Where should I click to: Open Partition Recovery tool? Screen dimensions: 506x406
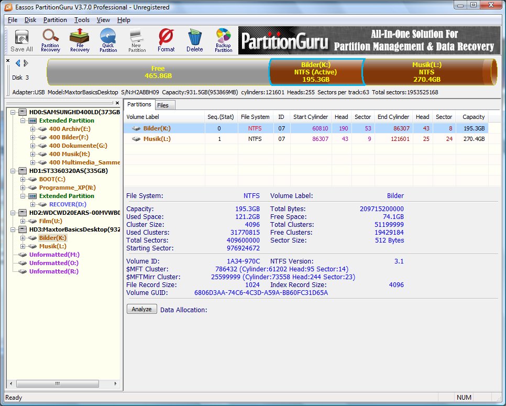[51, 41]
